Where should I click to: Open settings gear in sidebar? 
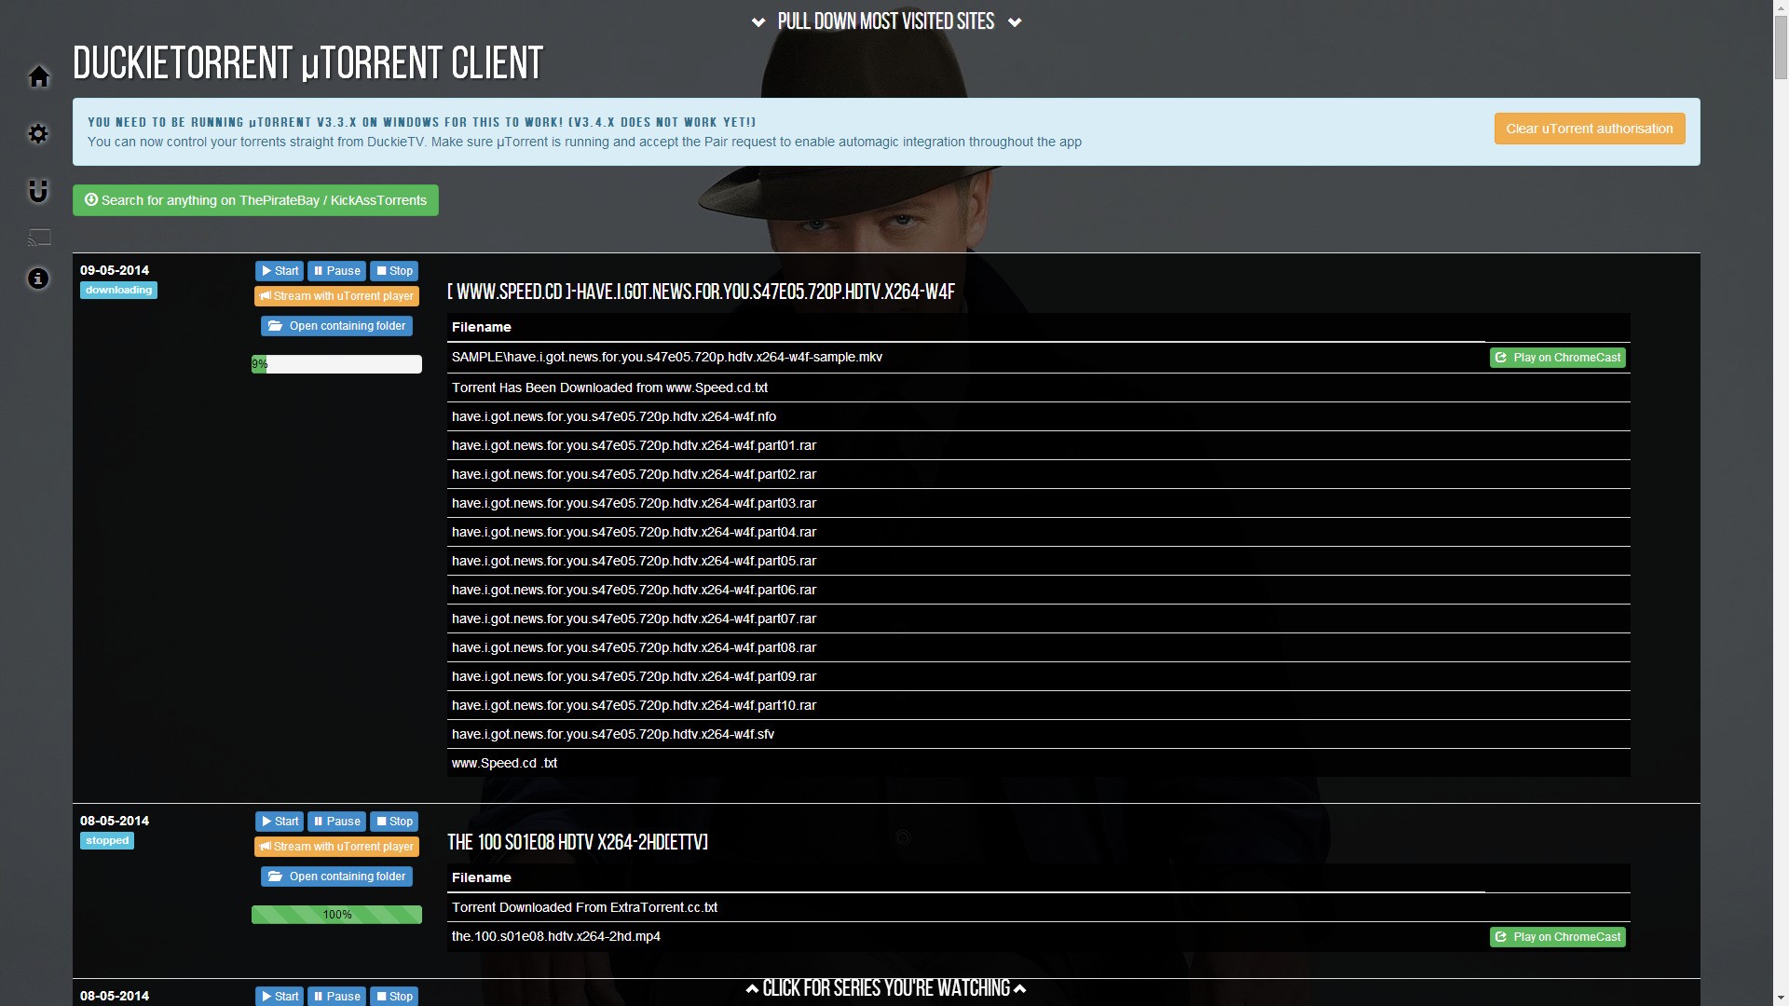(x=38, y=134)
